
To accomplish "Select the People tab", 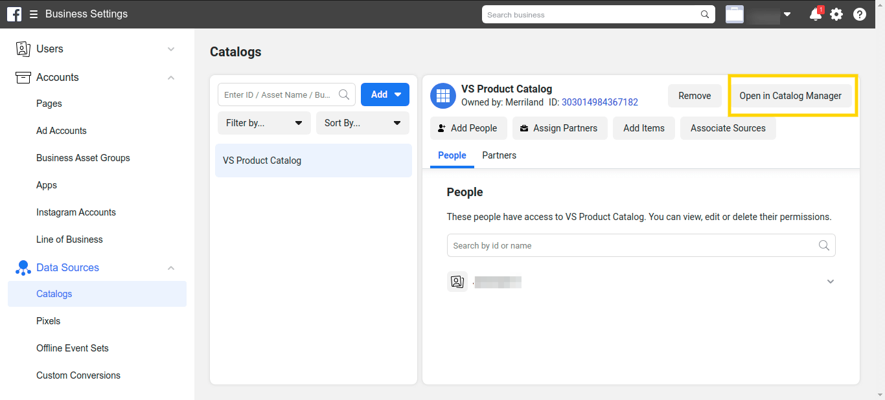I will [452, 155].
